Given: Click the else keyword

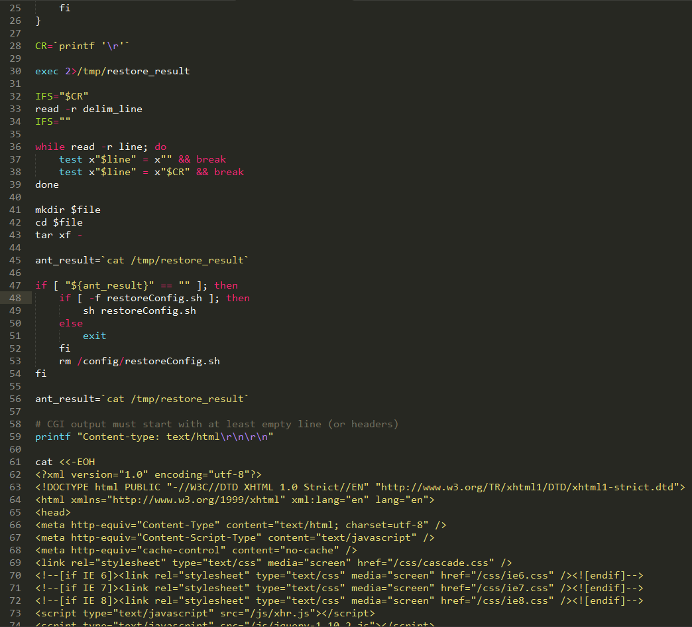Looking at the screenshot, I should (71, 323).
